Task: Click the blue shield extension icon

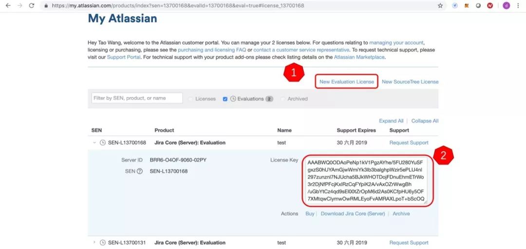Action: click(455, 6)
